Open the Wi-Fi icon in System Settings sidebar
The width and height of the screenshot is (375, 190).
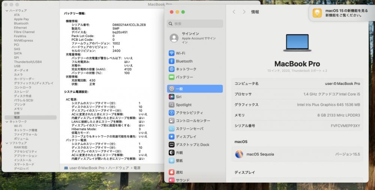coord(171,53)
